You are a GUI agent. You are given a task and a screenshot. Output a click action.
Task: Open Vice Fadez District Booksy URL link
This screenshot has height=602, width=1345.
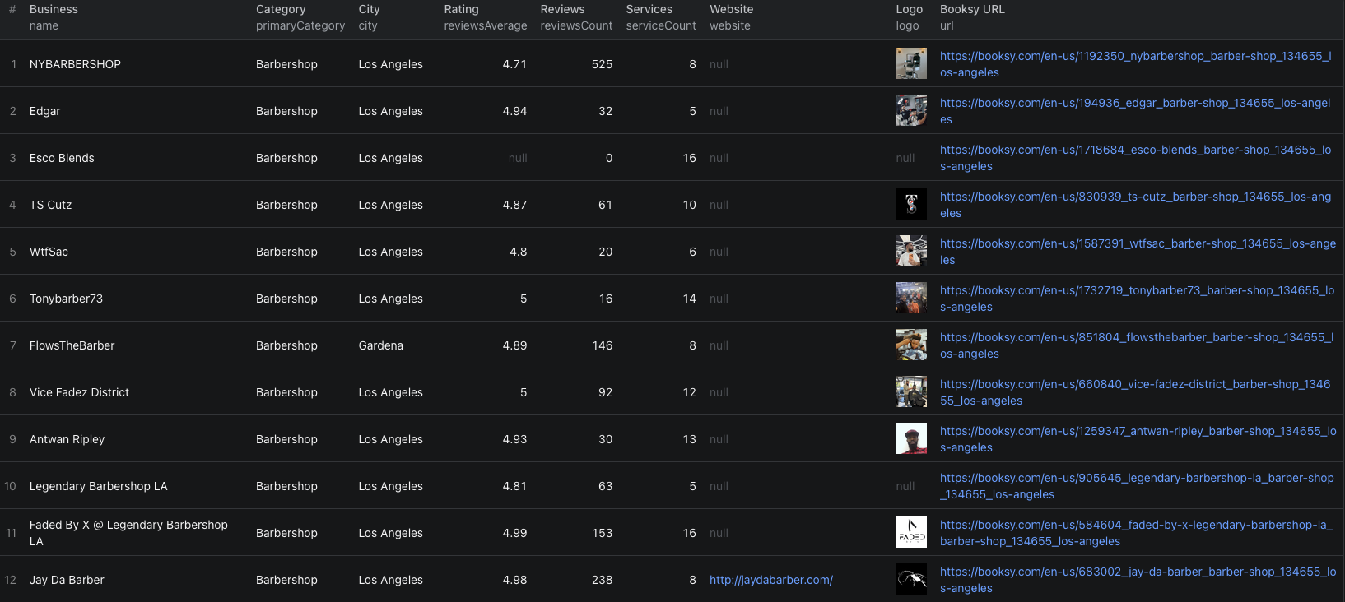pos(1135,392)
